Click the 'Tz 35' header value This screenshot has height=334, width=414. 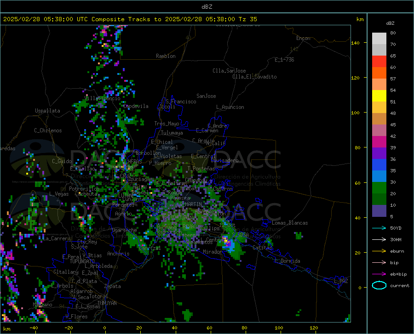247,19
